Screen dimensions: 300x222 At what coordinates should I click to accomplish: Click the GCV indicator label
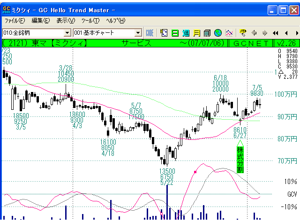click(x=292, y=194)
